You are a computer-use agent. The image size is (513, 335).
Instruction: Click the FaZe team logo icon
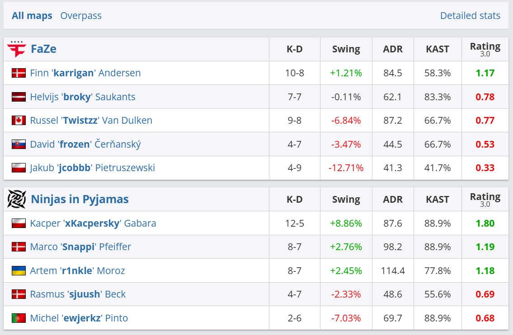[17, 49]
